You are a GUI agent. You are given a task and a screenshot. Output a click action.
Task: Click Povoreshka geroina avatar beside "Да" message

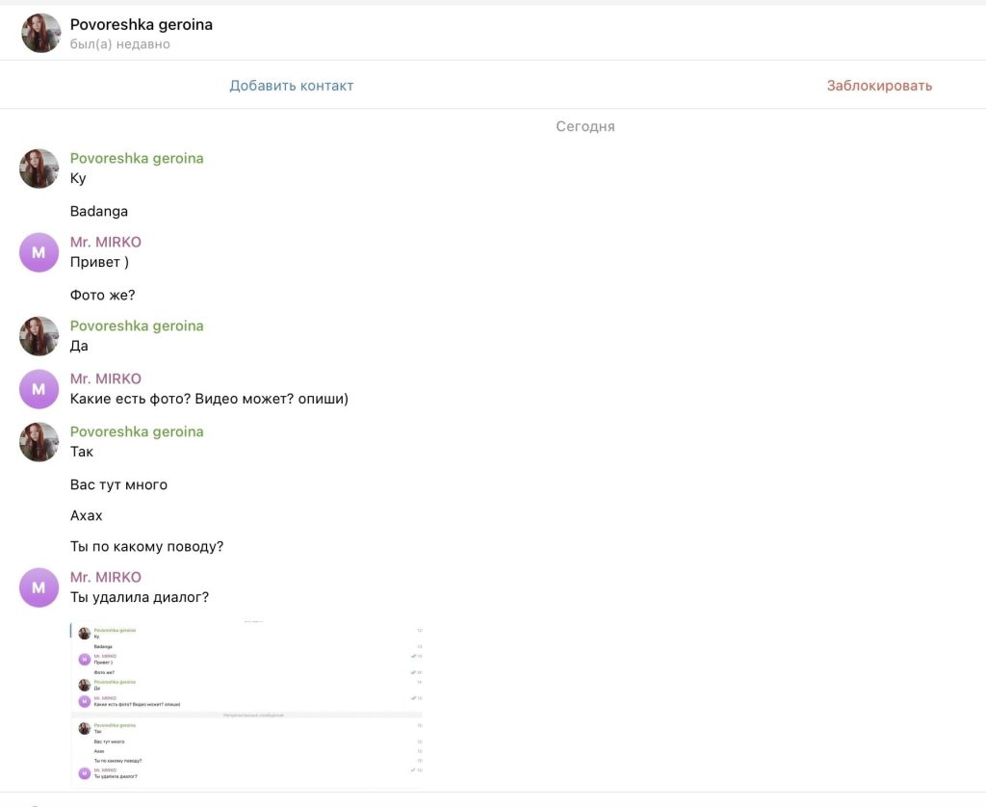39,336
